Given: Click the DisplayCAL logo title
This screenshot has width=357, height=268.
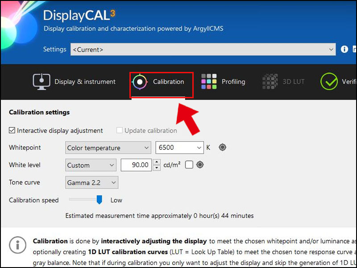Looking at the screenshot, I should 79,16.
